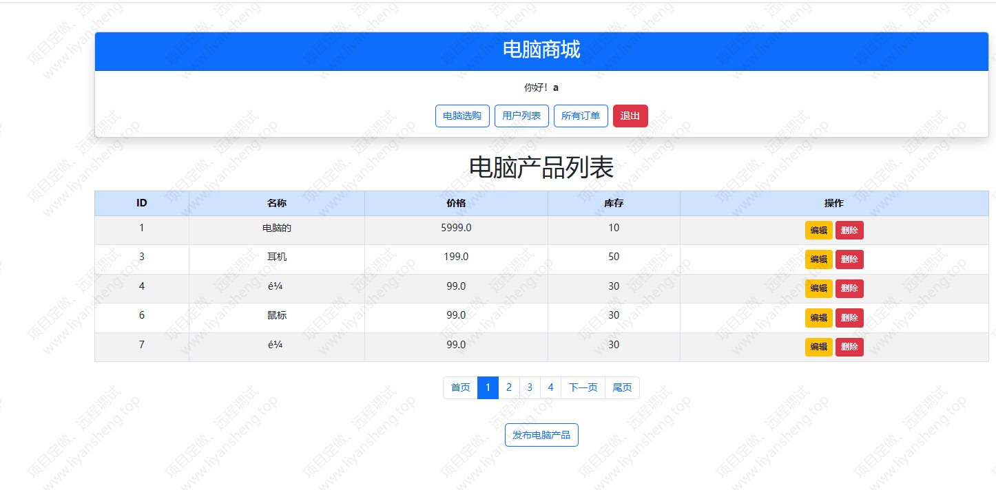This screenshot has height=490, width=996.
Task: Jump to 首页 in pagination
Action: point(461,387)
